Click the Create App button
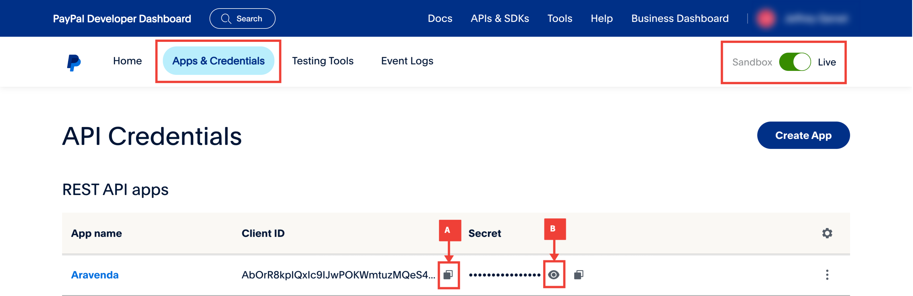The width and height of the screenshot is (913, 296). pyautogui.click(x=803, y=135)
